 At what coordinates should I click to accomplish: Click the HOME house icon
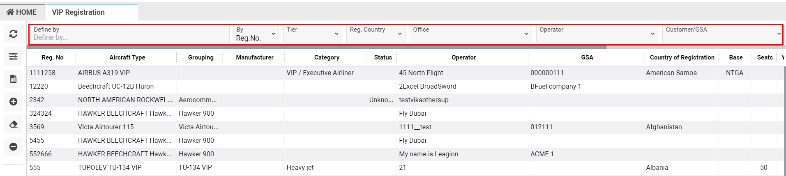[x=10, y=12]
